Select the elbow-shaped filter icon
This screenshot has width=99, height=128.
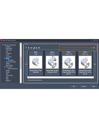tap(34, 48)
